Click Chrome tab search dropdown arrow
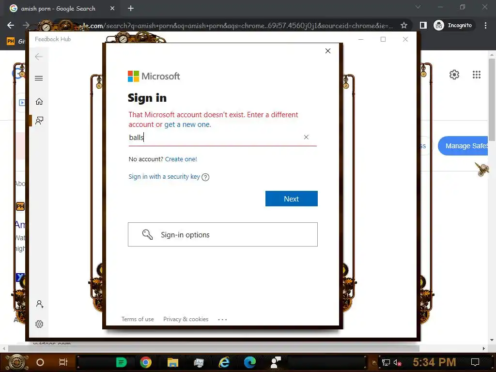The width and height of the screenshot is (496, 372). tap(418, 7)
